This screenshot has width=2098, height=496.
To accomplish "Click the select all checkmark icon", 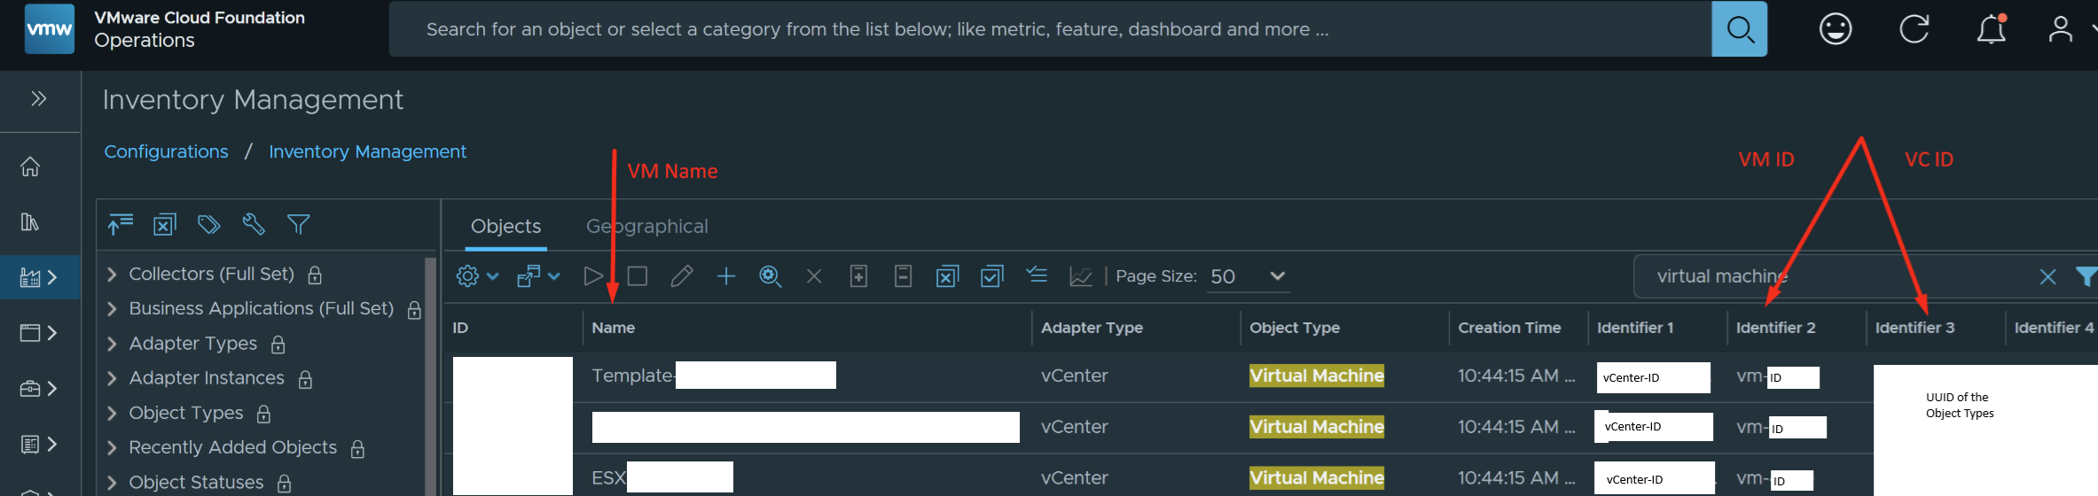I will [991, 276].
